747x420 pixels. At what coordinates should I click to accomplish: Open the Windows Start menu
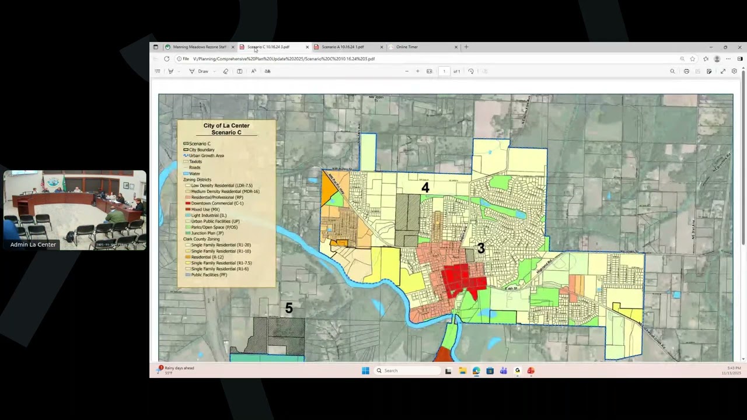click(x=365, y=370)
